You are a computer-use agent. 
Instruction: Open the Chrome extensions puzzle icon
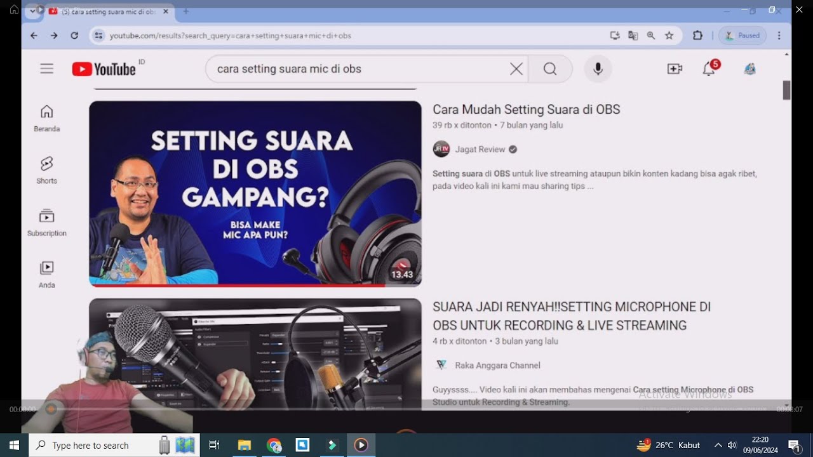pyautogui.click(x=697, y=36)
